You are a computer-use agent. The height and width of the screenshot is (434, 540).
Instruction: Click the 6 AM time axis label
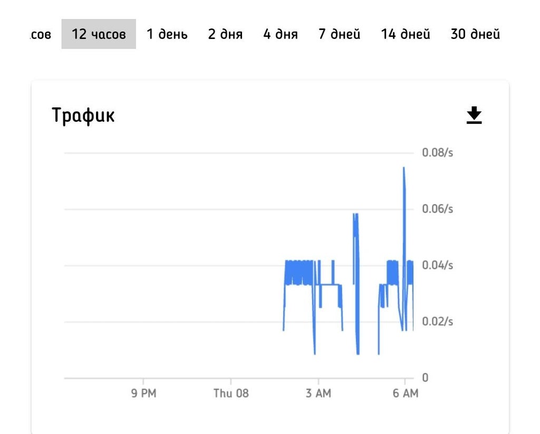pos(406,393)
